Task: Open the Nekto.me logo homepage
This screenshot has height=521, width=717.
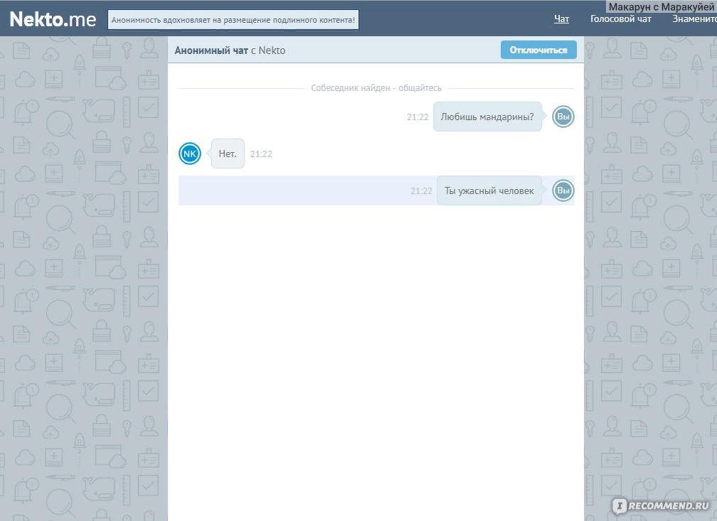Action: click(53, 19)
